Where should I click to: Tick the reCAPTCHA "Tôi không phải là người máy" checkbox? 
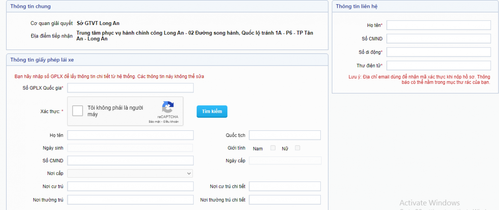click(x=78, y=111)
